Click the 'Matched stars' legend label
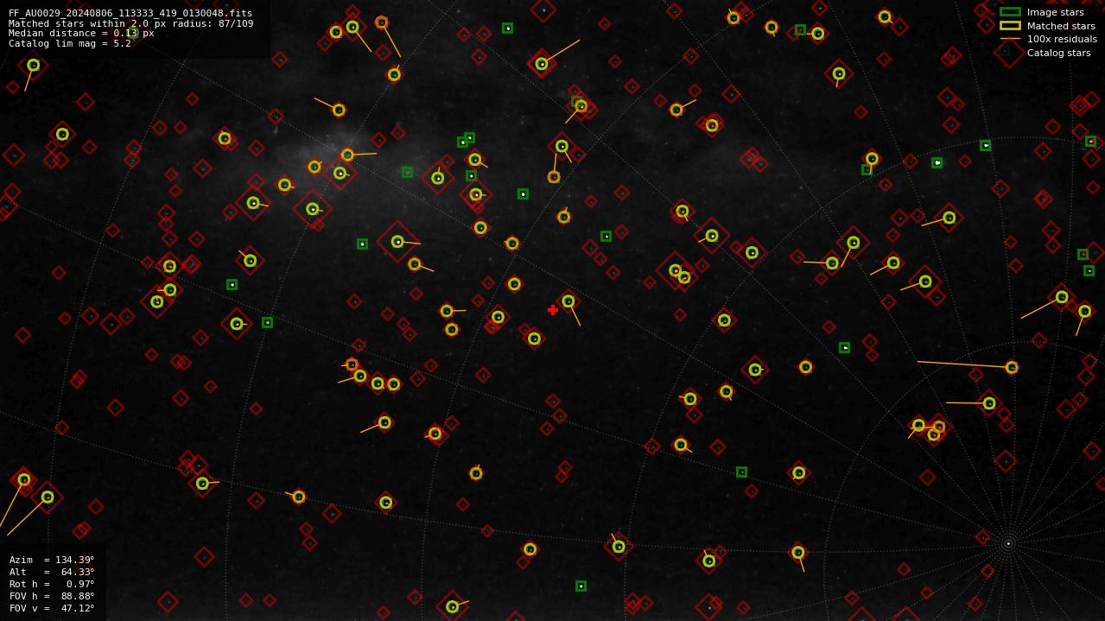 [1061, 26]
